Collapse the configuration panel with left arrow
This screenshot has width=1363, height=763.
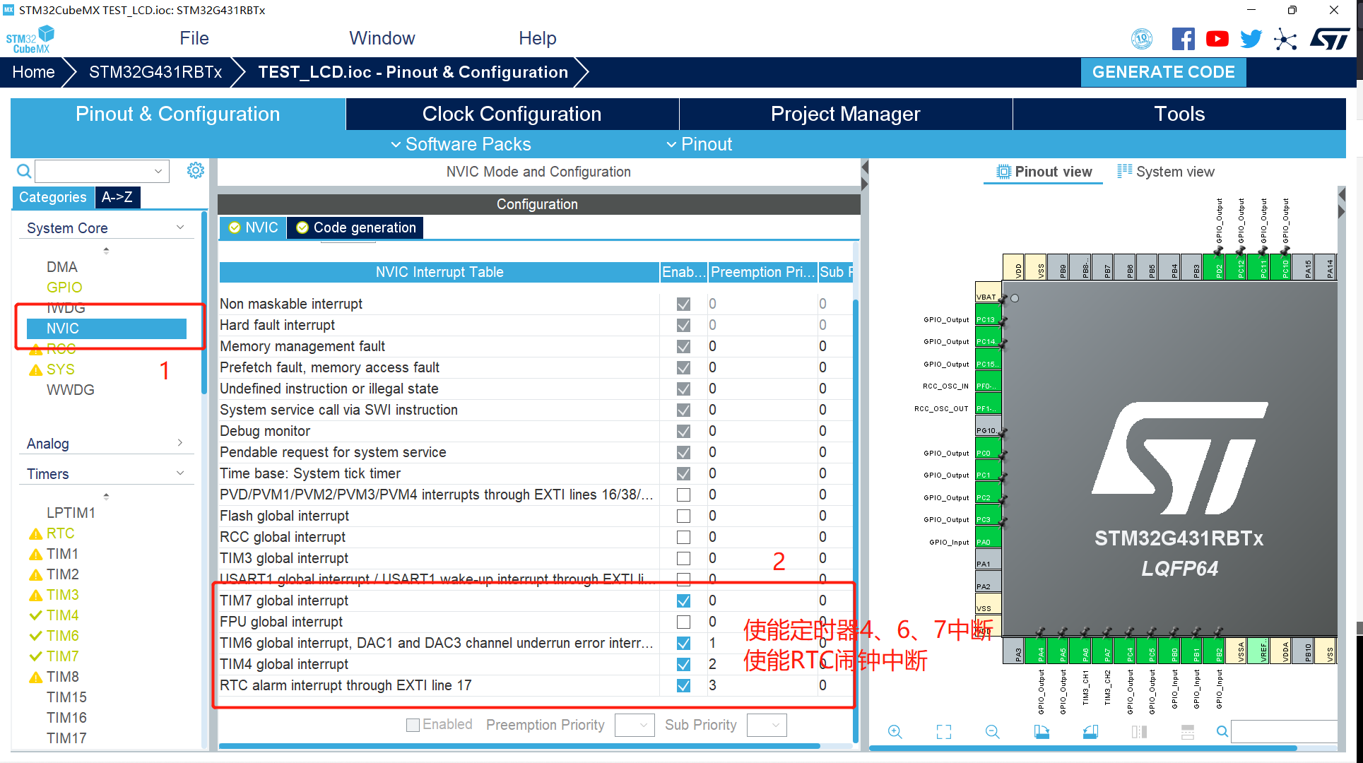(x=864, y=168)
